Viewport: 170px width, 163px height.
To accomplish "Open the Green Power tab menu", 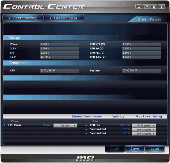I will click(64, 18).
